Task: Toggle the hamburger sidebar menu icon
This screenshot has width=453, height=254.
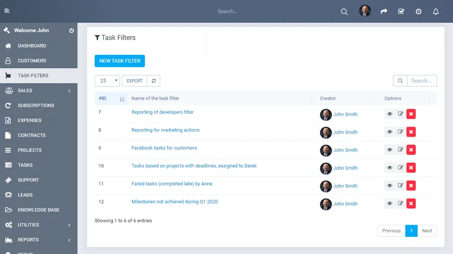Action: [x=7, y=11]
